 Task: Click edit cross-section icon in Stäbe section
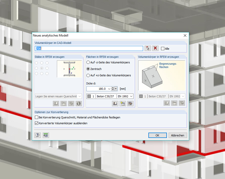(x=71, y=103)
